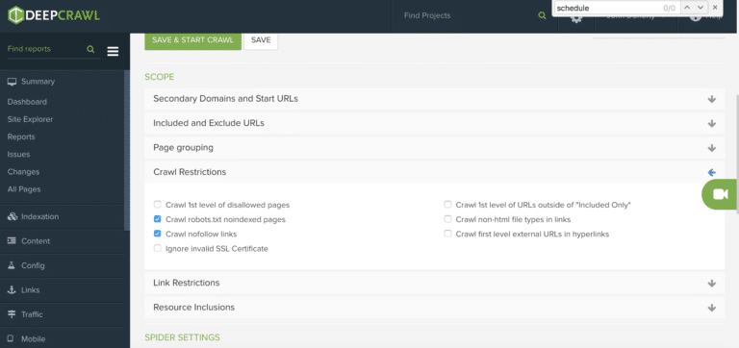
Task: Open Dashboard in the sidebar
Action: click(27, 102)
